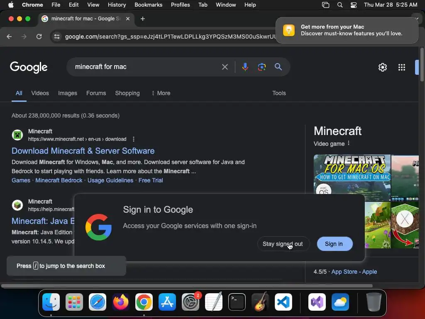
Task: Click the Stay signed out button
Action: tap(283, 244)
